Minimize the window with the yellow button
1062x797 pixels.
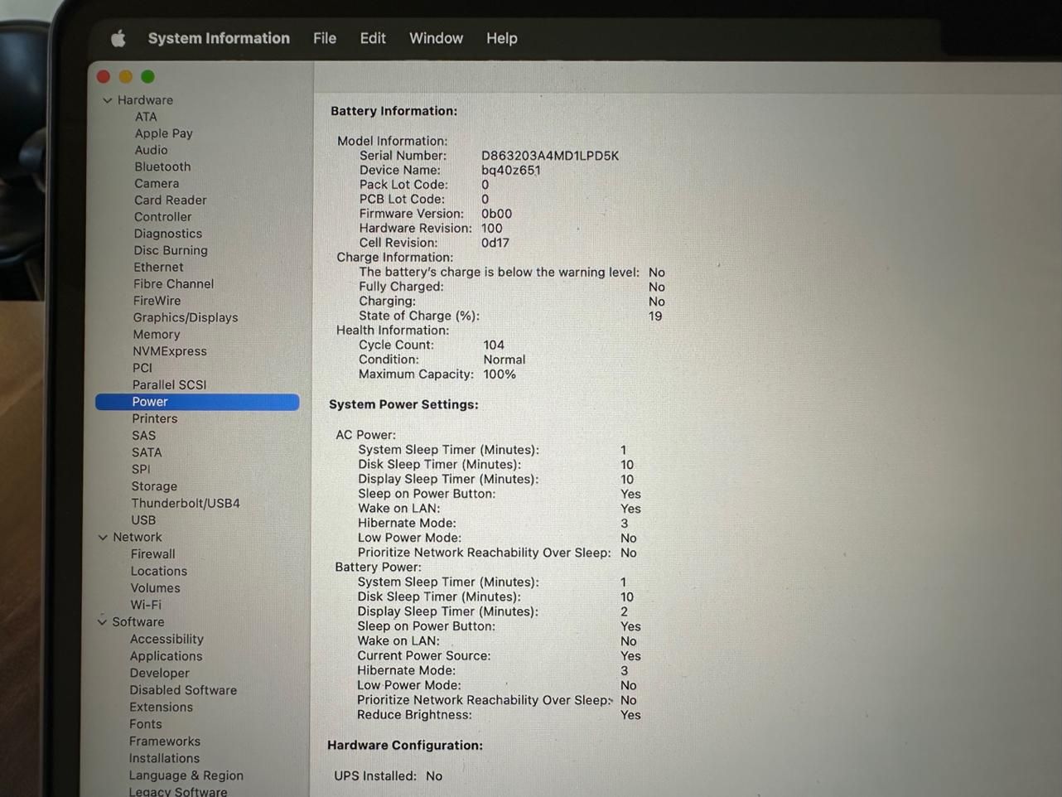[x=126, y=76]
